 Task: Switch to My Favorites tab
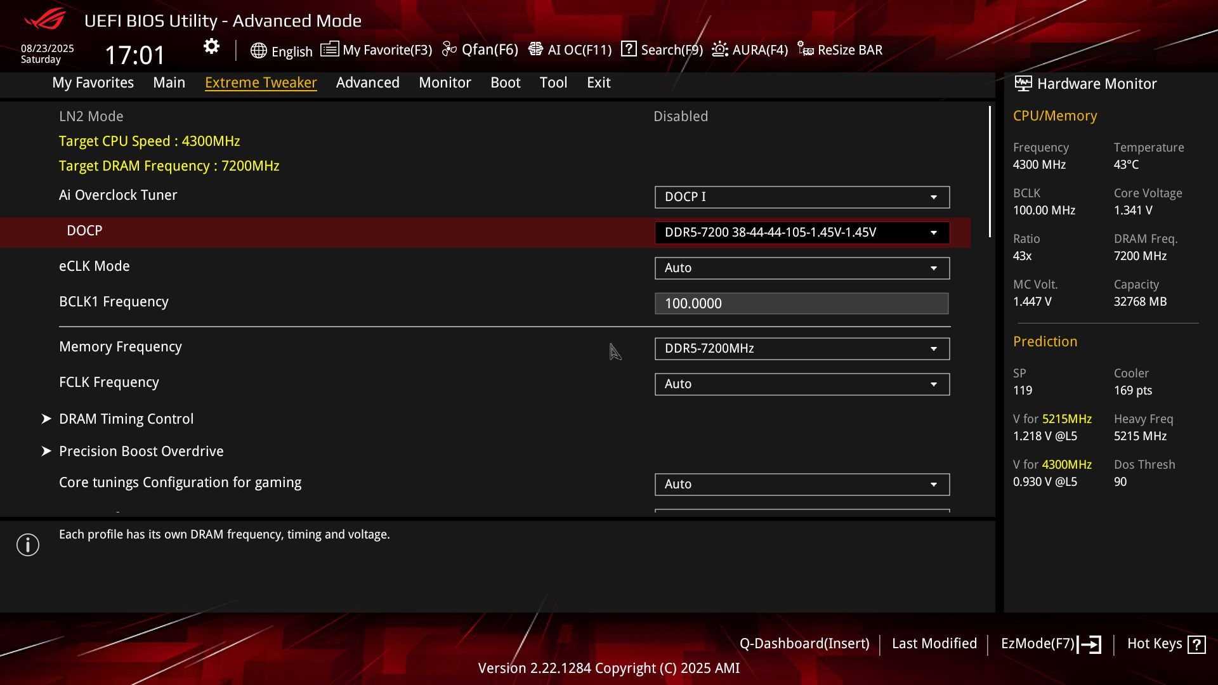[x=93, y=82]
